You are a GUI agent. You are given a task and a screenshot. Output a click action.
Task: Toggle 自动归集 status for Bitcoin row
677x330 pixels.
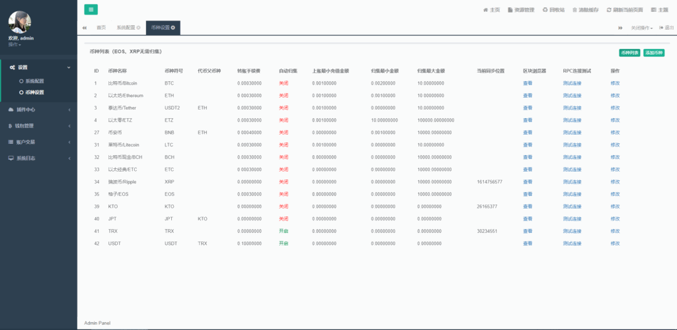(283, 83)
